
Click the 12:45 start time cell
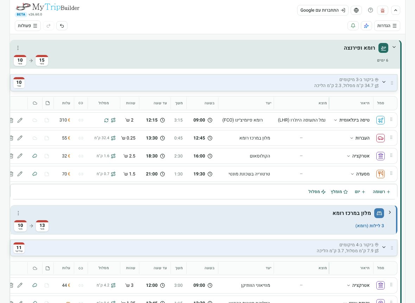tap(203, 138)
